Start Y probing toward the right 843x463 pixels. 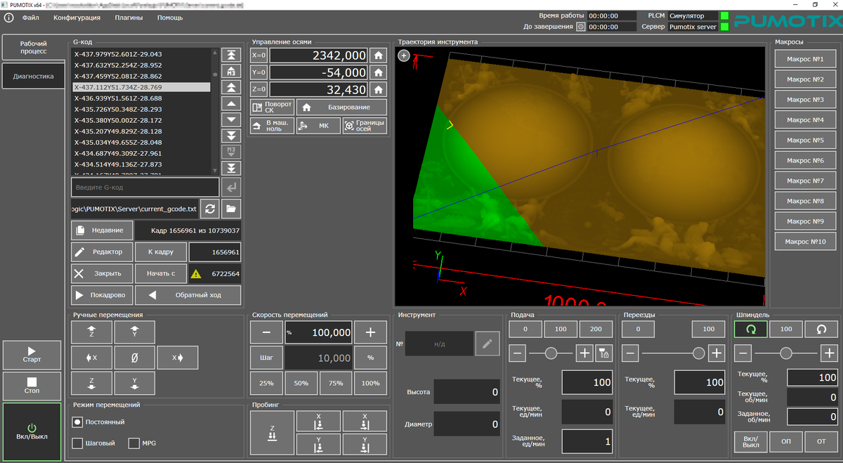[x=365, y=445]
